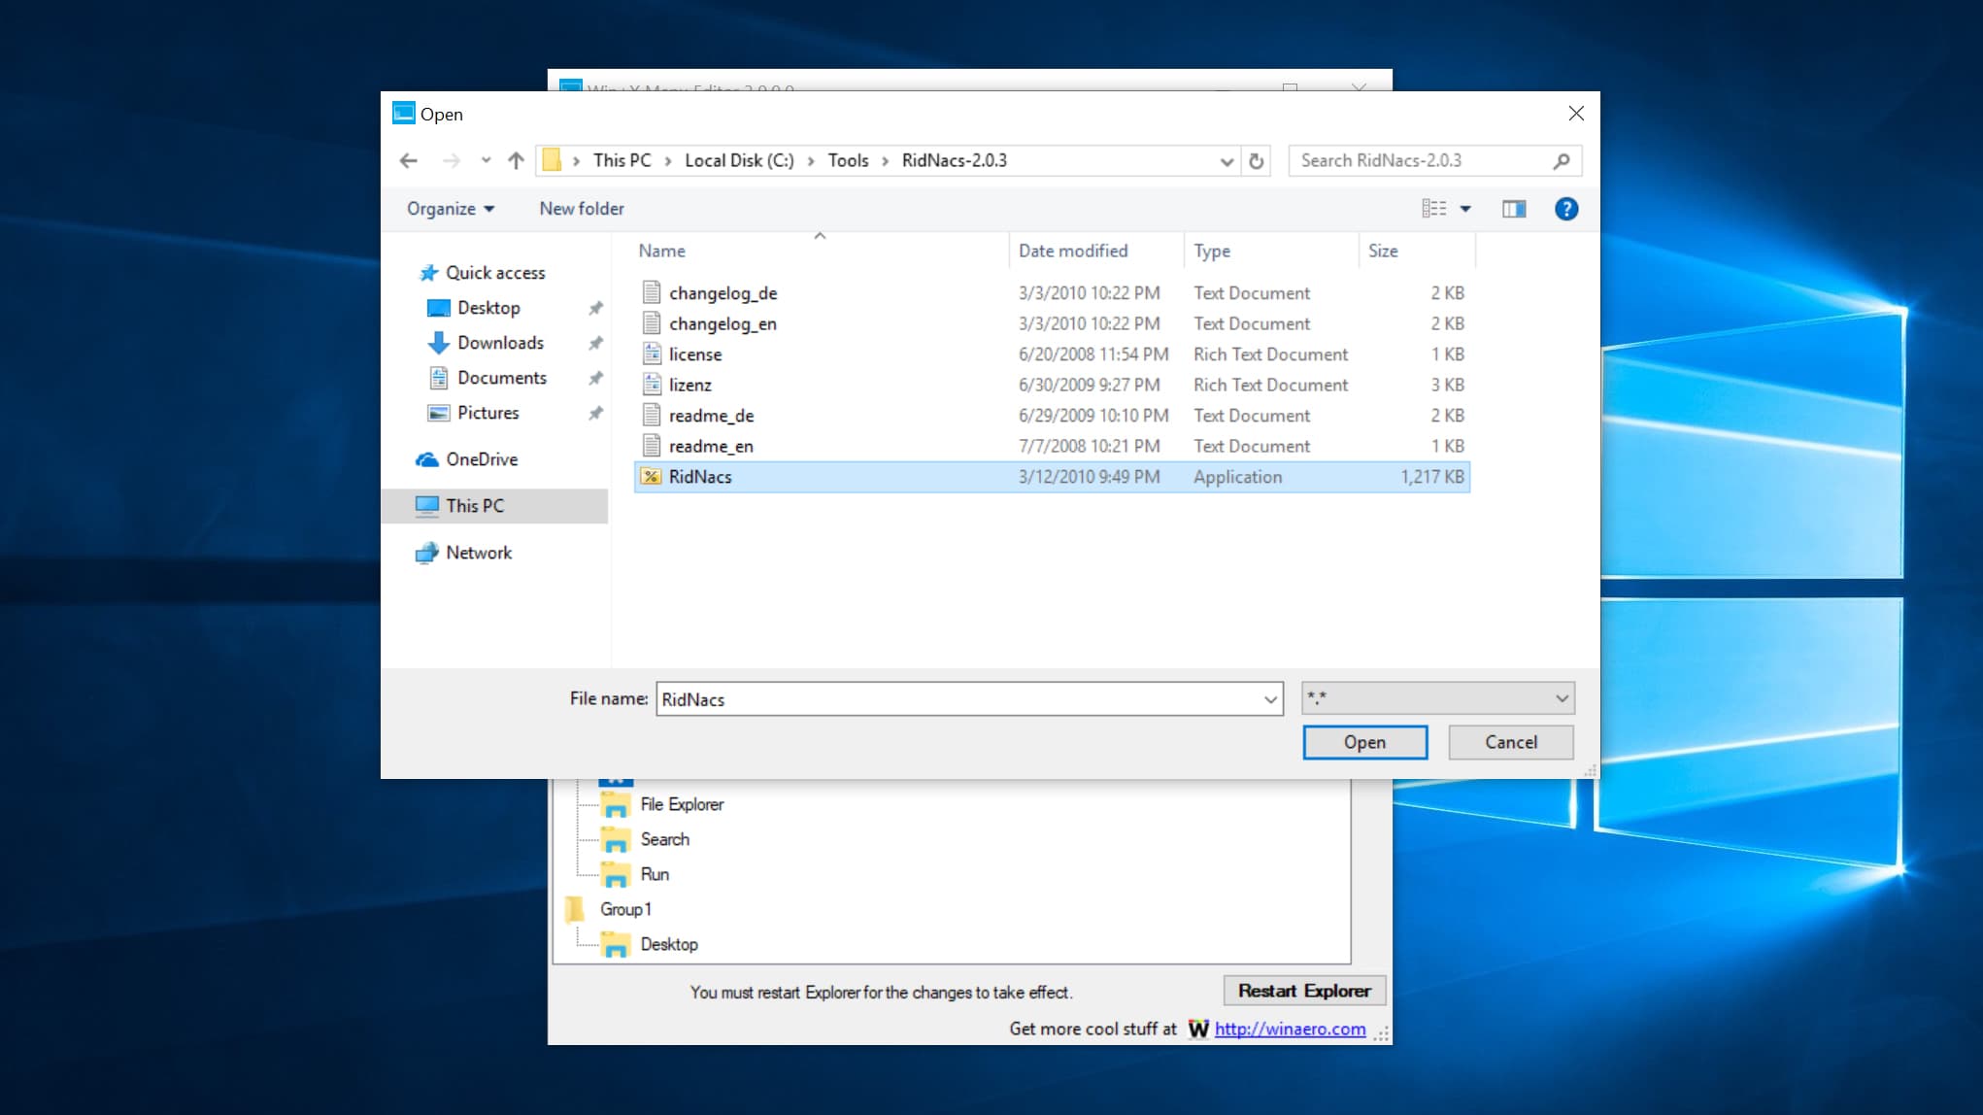Create a New folder
This screenshot has height=1115, width=1983.
coord(582,209)
